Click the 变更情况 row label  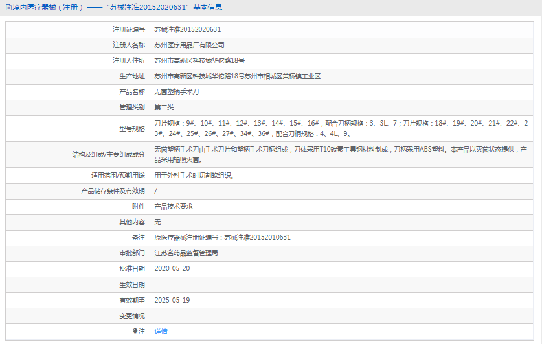132,316
